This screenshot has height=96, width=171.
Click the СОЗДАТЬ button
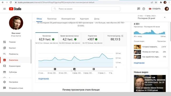pyautogui.click(x=155, y=9)
